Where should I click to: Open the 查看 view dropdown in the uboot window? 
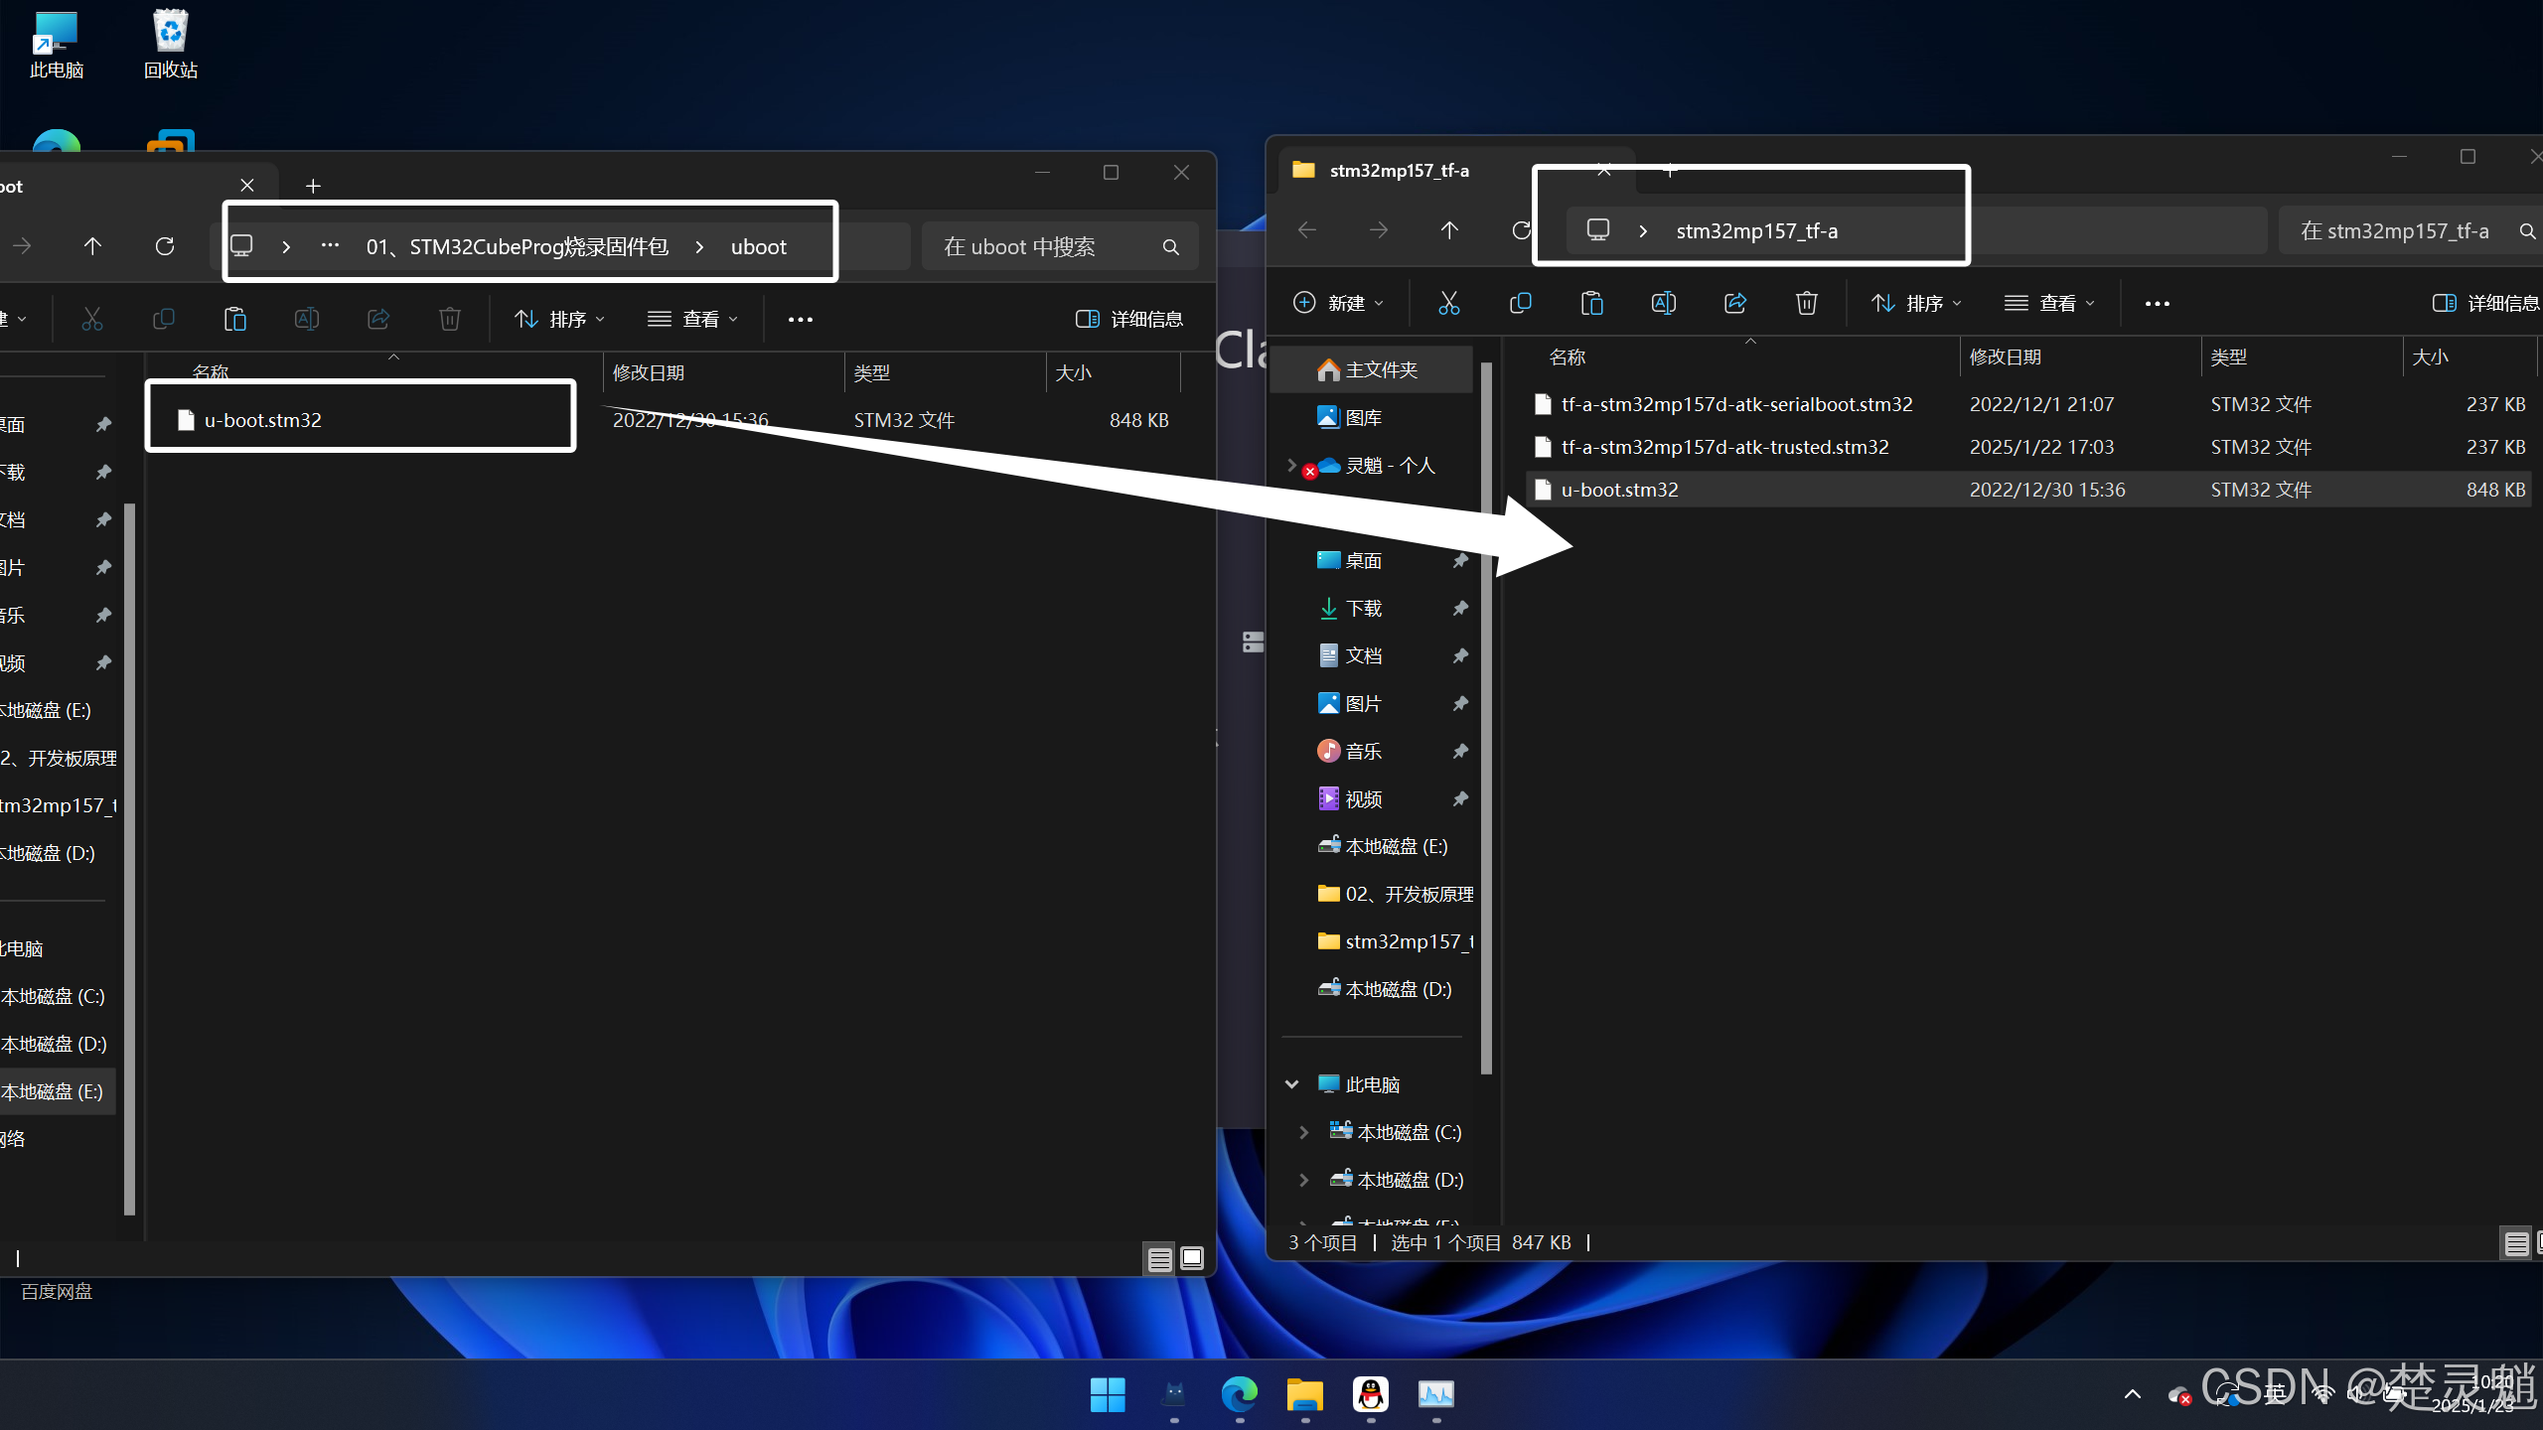click(x=692, y=319)
